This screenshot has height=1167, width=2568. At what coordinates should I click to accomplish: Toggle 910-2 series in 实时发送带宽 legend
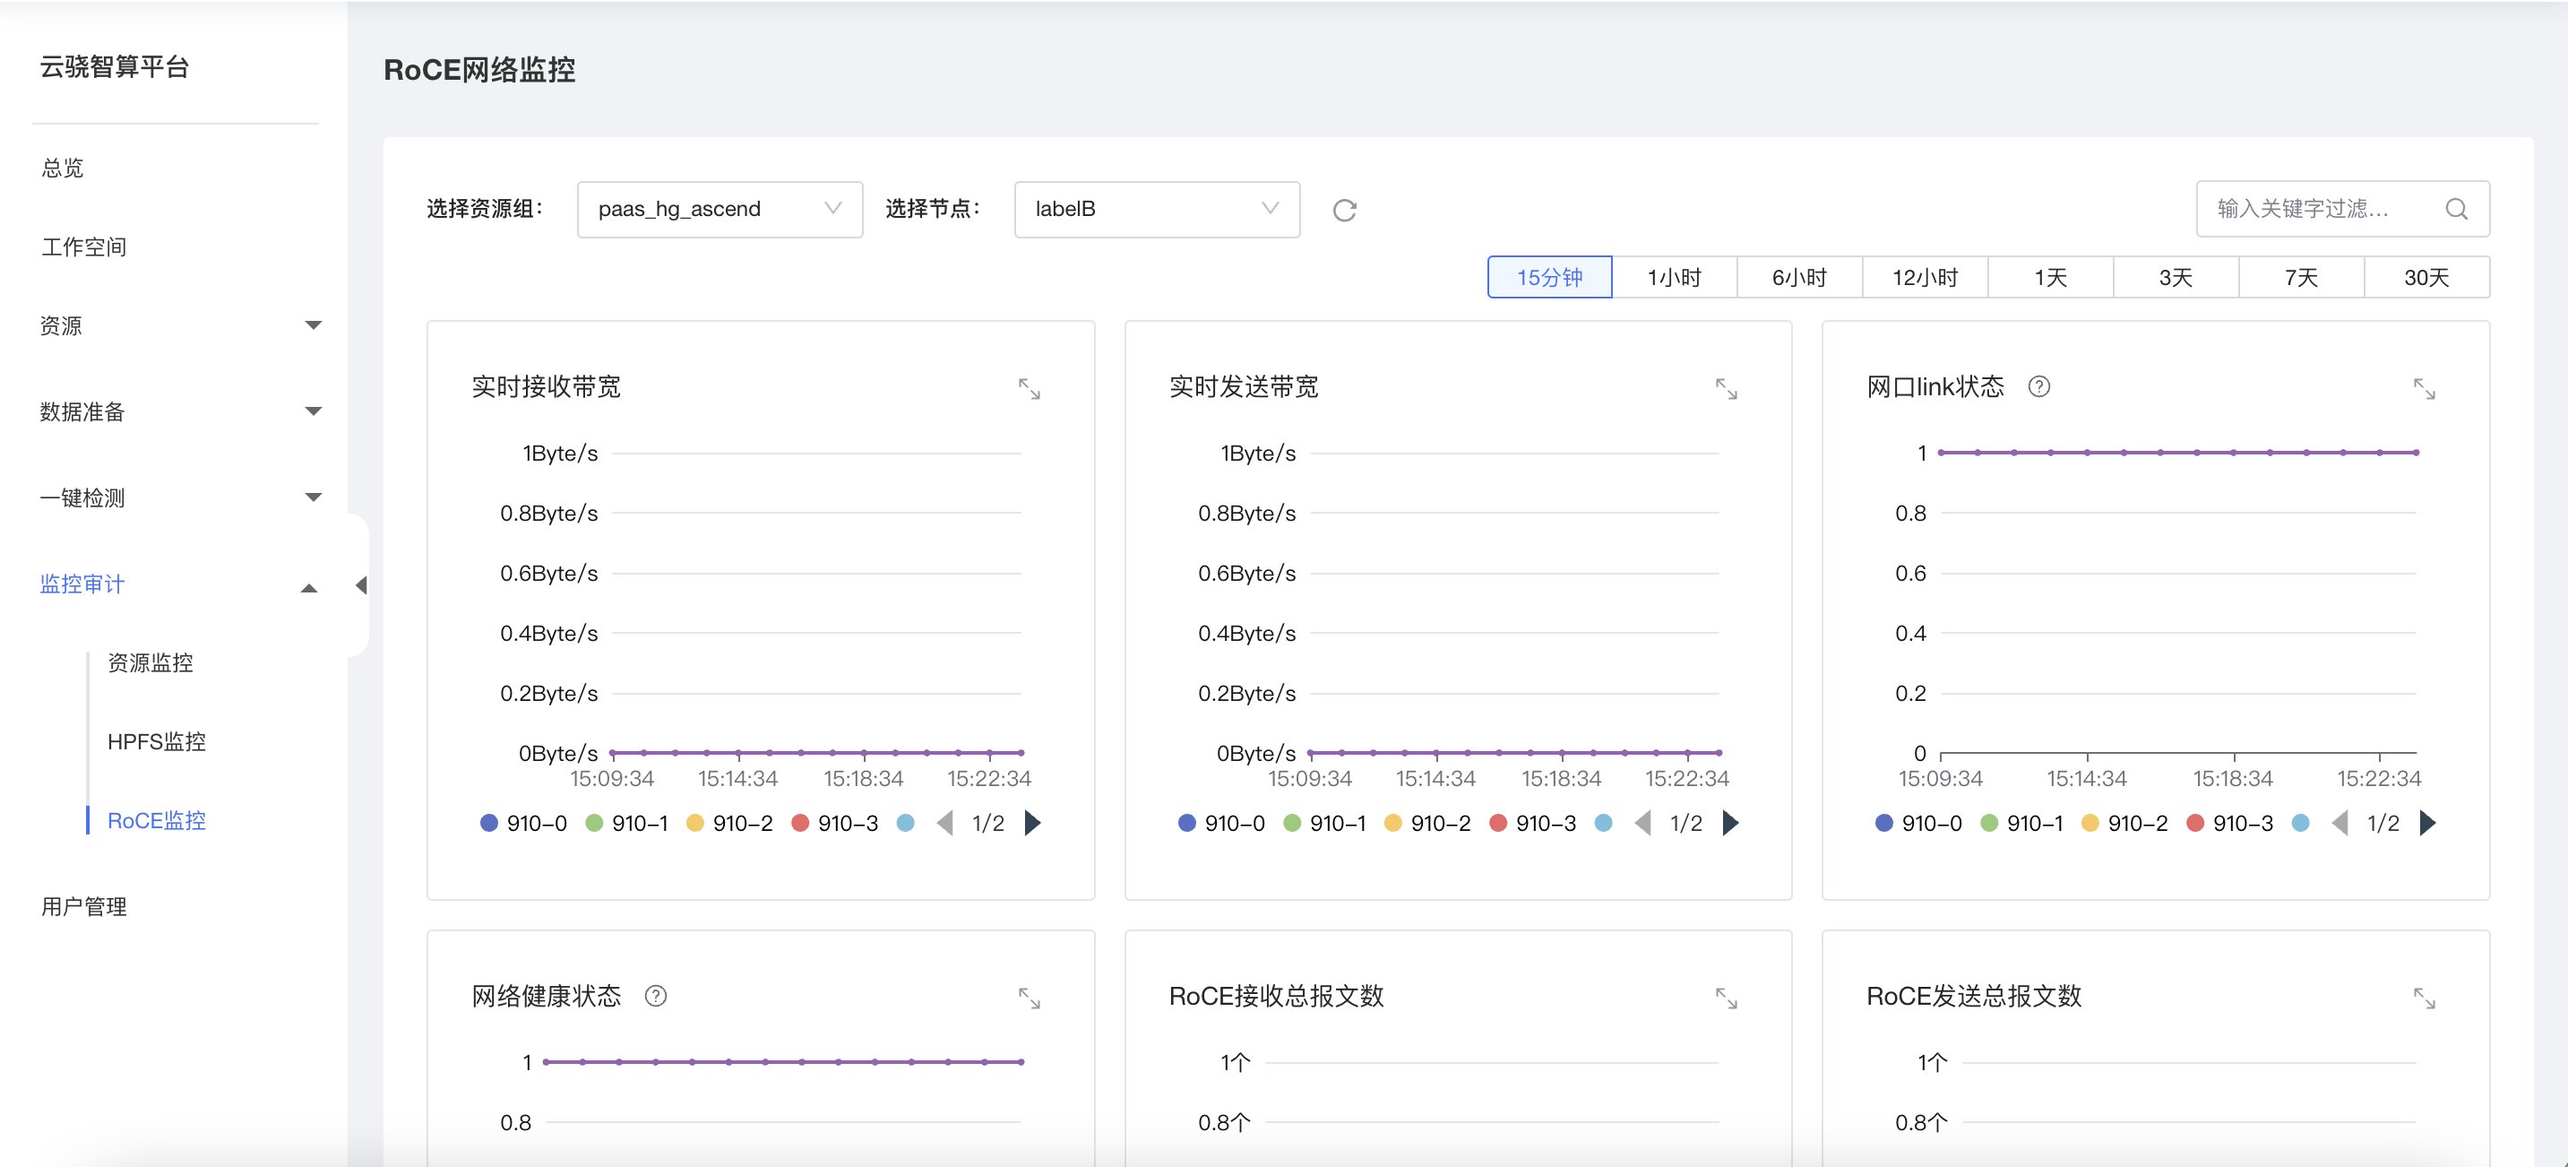(x=1427, y=823)
